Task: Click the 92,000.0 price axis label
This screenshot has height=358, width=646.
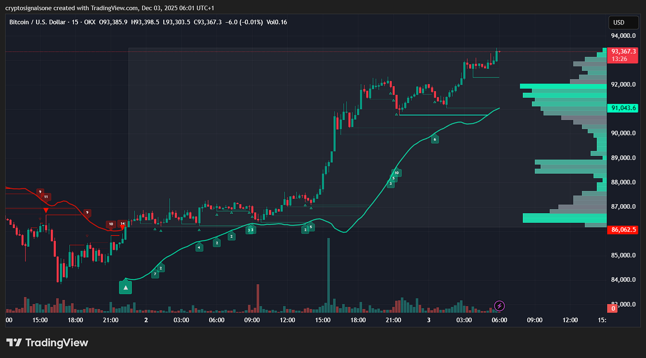Action: click(x=623, y=85)
